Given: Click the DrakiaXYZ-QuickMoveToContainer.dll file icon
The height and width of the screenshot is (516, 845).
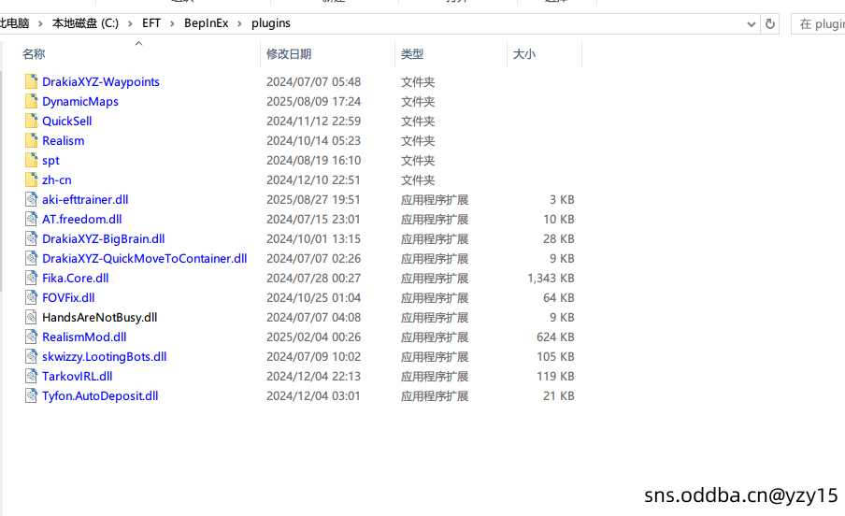Looking at the screenshot, I should click(31, 258).
